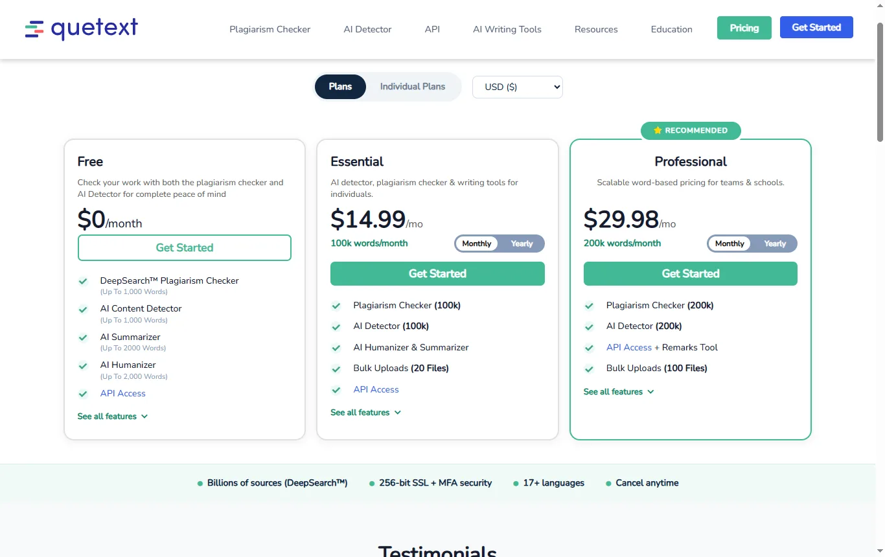Screen dimensions: 885x557
Task: Click the checkmark beside DeepSearch Plagiarism Checker
Action: coord(83,281)
